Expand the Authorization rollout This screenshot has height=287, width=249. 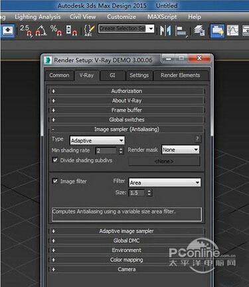pyautogui.click(x=126, y=91)
